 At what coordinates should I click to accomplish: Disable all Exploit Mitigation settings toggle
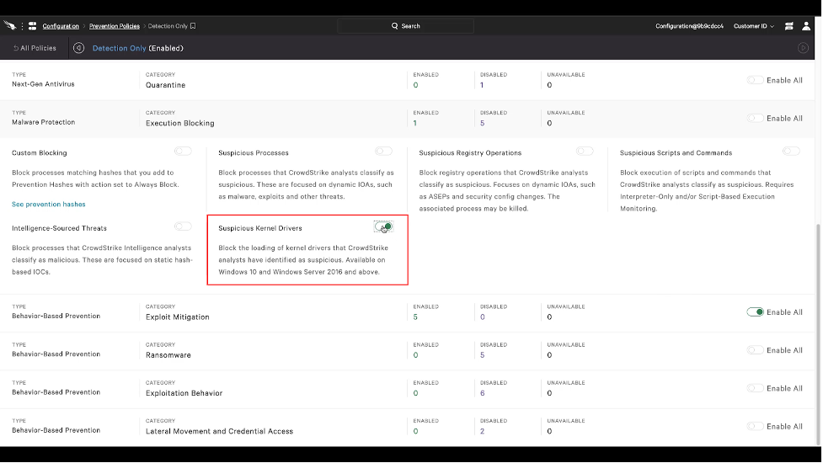point(755,312)
